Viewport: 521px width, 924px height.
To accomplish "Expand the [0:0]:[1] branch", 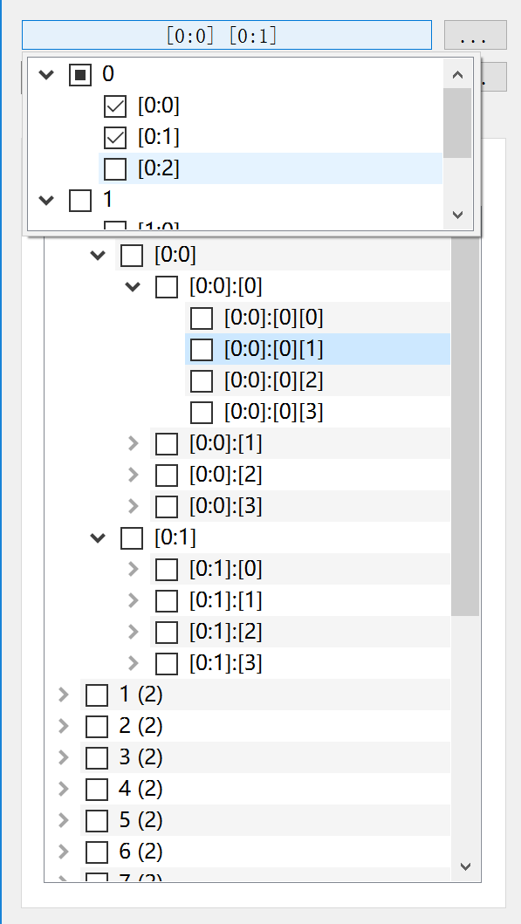I will [132, 443].
